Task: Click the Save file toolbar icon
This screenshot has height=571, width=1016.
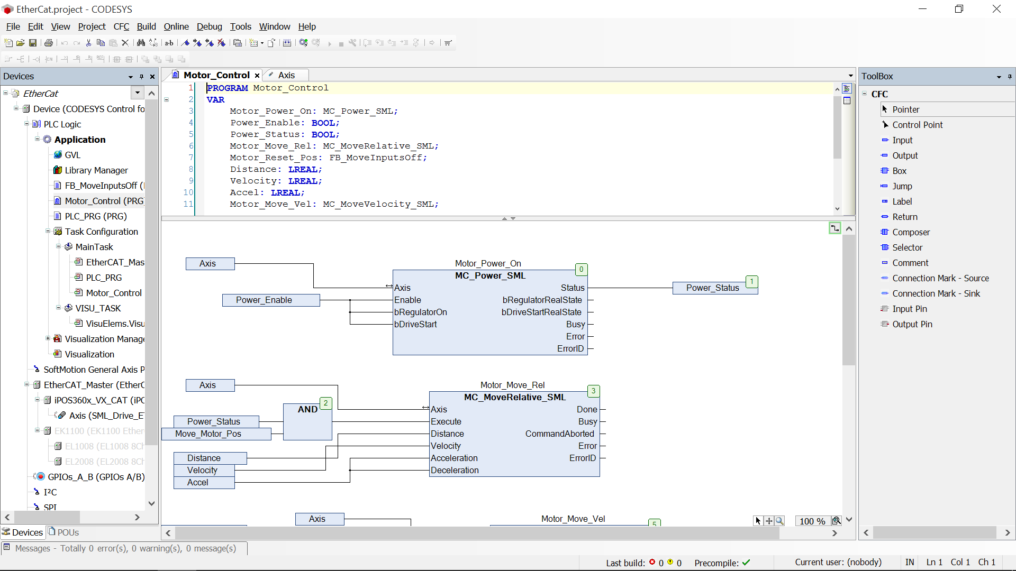Action: pos(33,43)
